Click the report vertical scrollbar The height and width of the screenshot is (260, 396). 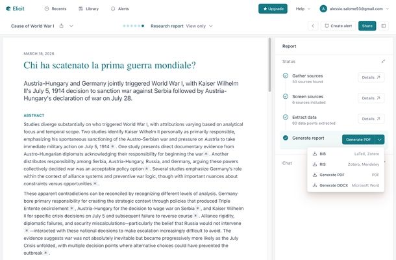pos(269,65)
